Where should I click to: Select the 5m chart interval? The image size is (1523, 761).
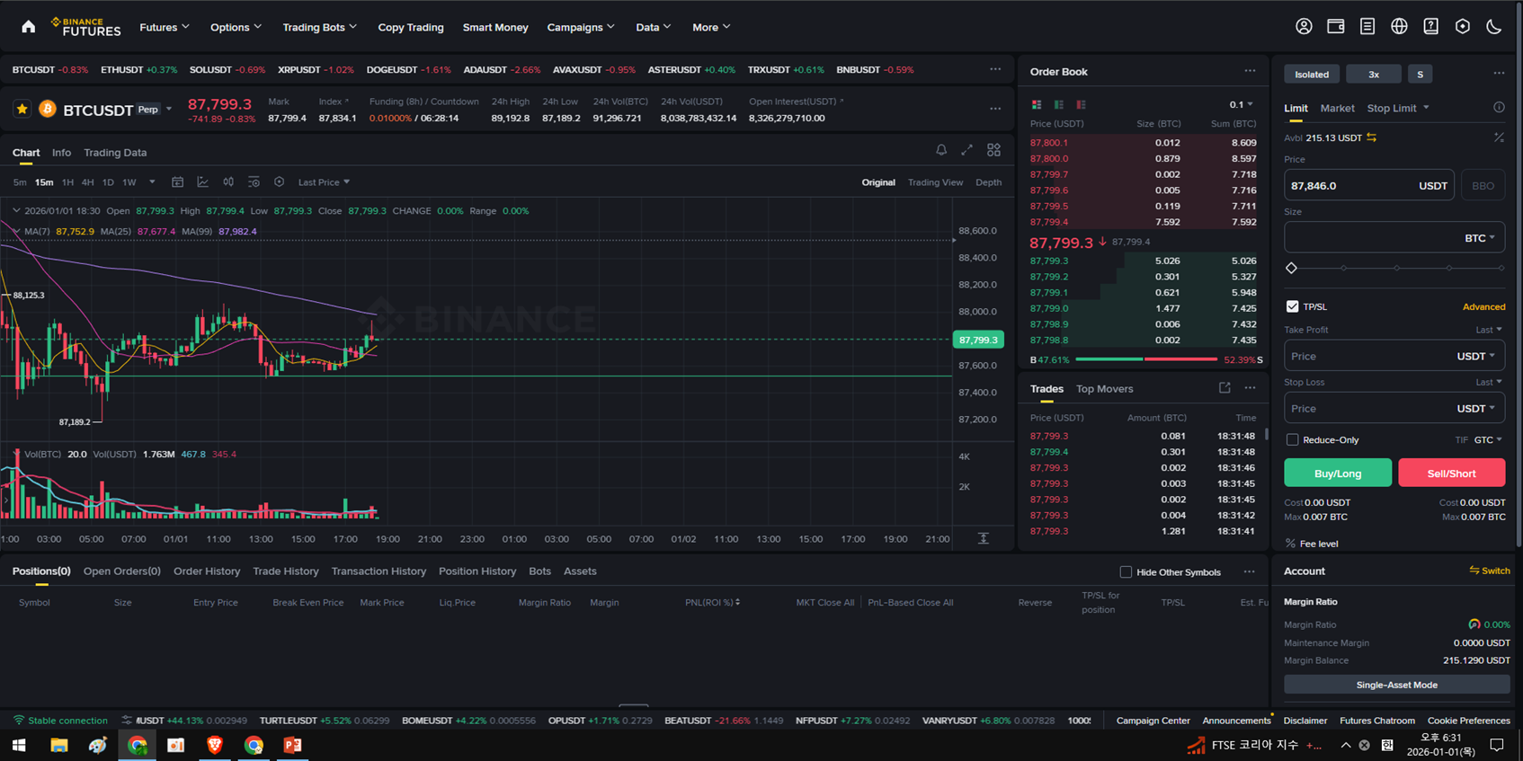20,182
